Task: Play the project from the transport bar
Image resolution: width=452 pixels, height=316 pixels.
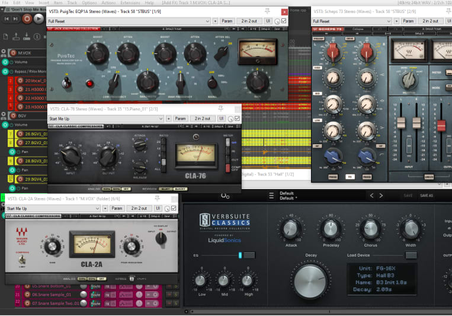Action: click(x=39, y=19)
